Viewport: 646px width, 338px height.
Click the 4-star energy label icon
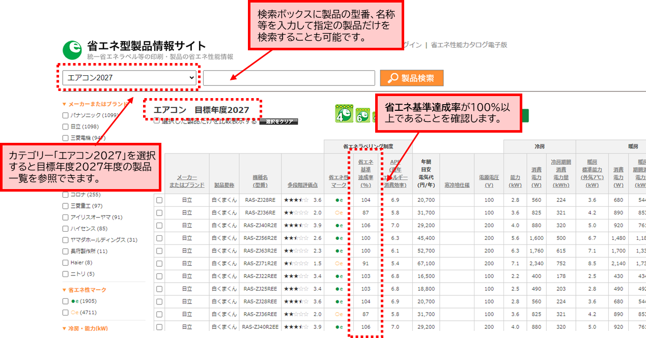[x=344, y=113]
